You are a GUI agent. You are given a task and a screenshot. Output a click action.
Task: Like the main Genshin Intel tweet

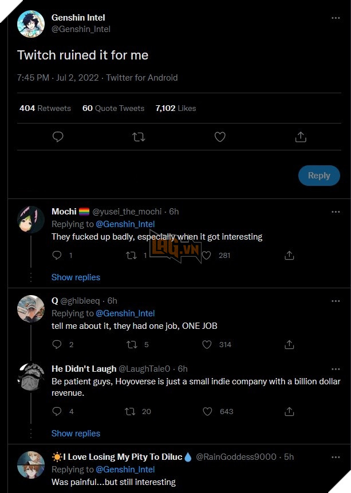(220, 137)
